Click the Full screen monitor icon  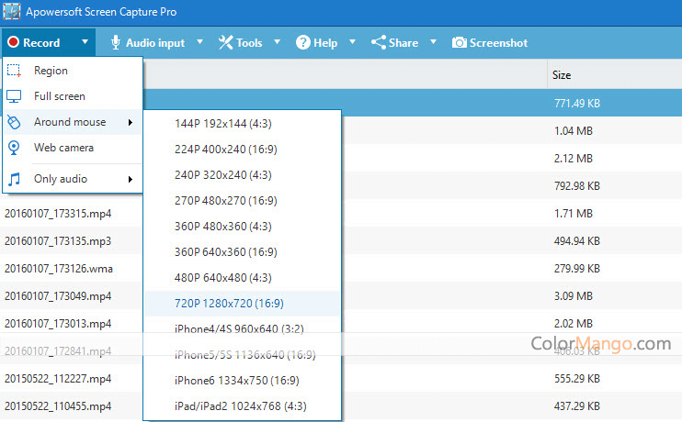pyautogui.click(x=14, y=96)
